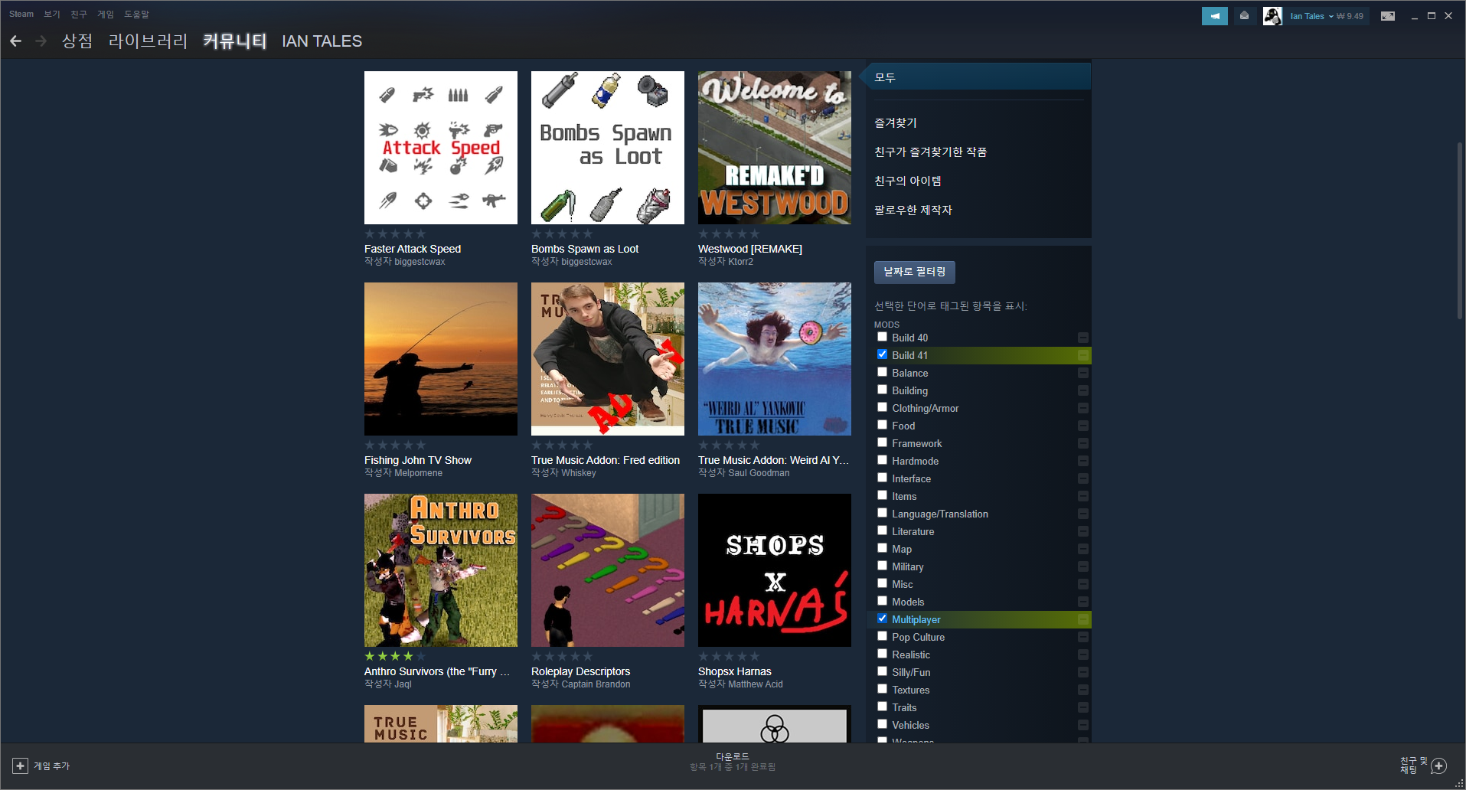The width and height of the screenshot is (1466, 790).
Task: Click the Ian Tales profile avatar
Action: (x=1272, y=16)
